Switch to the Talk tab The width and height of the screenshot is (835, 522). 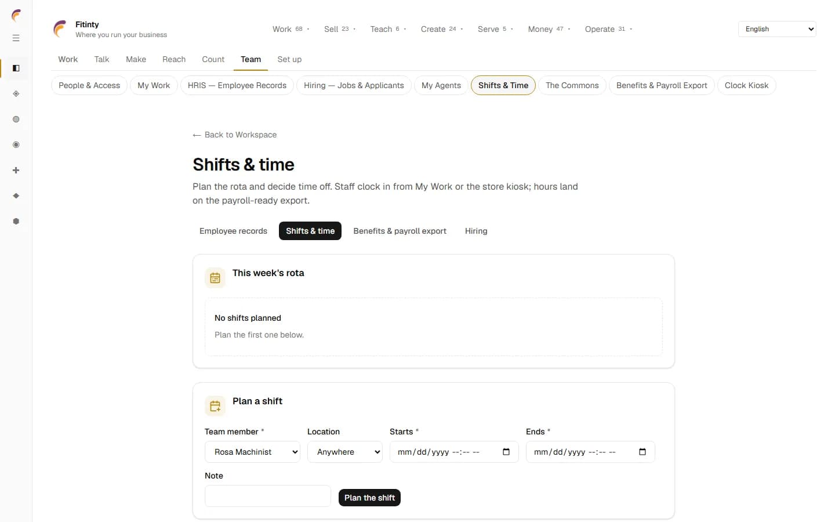click(101, 59)
